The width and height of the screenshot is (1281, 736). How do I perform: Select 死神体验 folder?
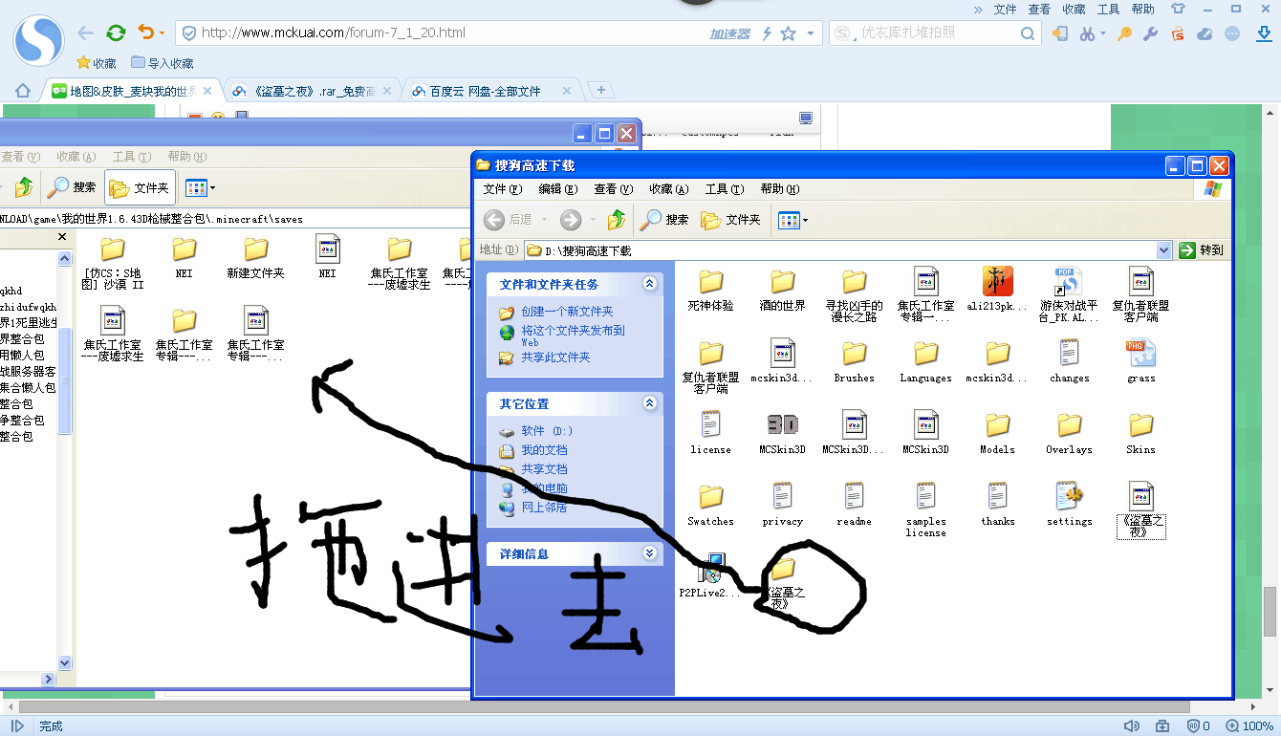[x=710, y=289]
